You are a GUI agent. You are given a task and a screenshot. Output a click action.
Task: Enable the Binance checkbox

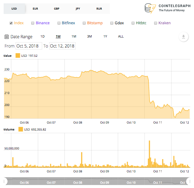[33, 23]
